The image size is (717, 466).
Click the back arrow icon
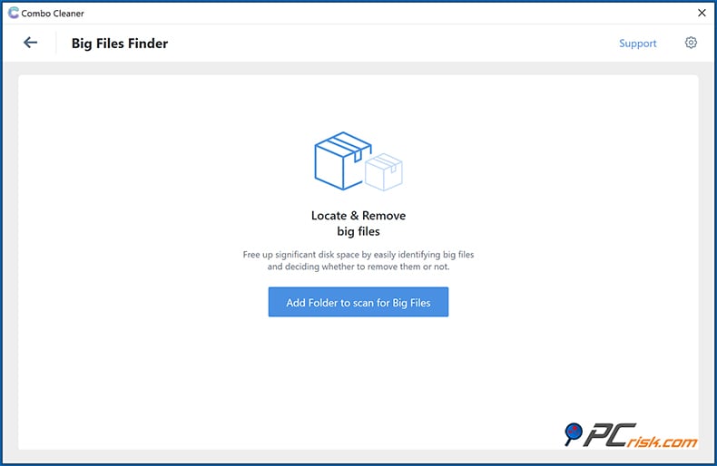pyautogui.click(x=30, y=43)
